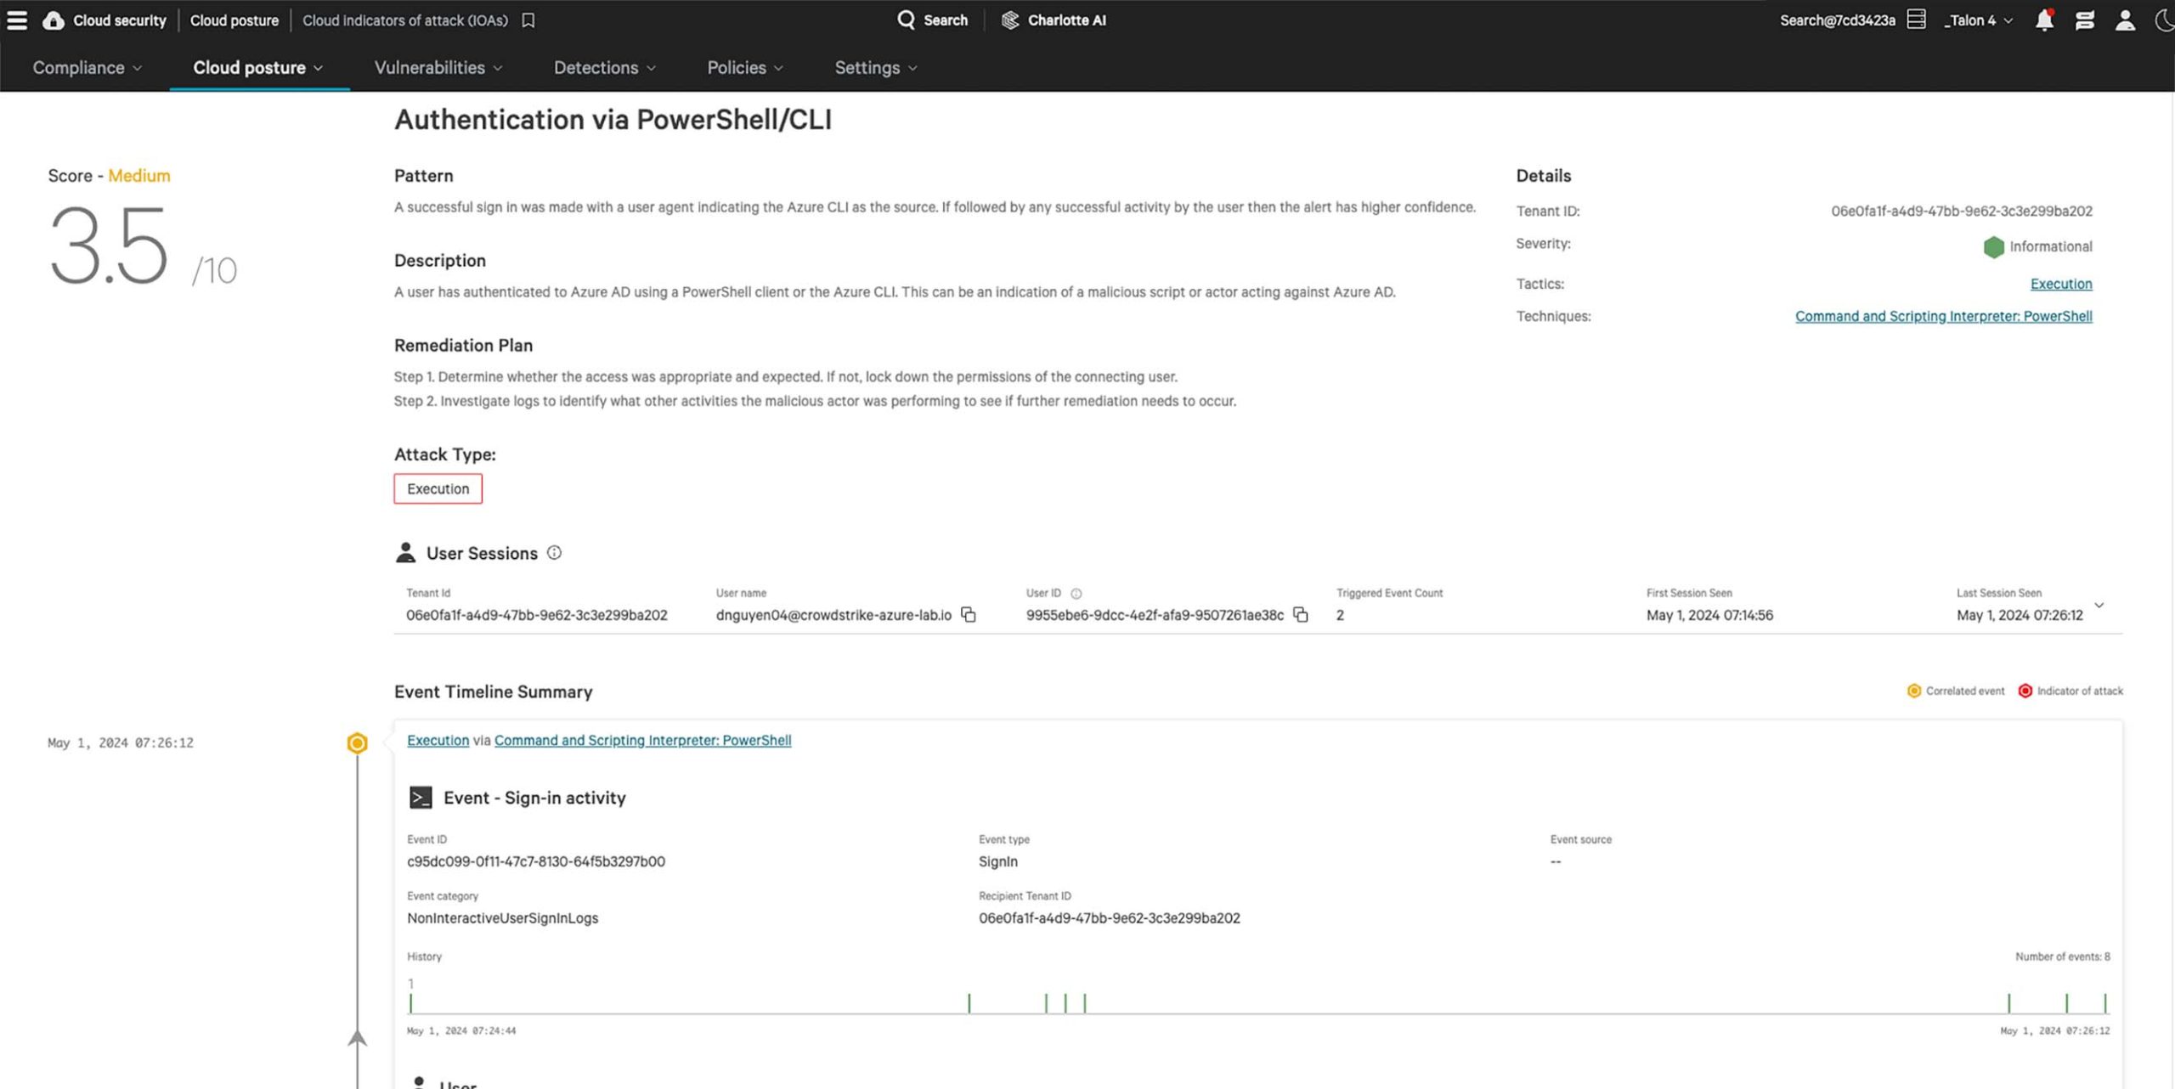Click the 3.5 score number
The width and height of the screenshot is (2175, 1089).
109,247
